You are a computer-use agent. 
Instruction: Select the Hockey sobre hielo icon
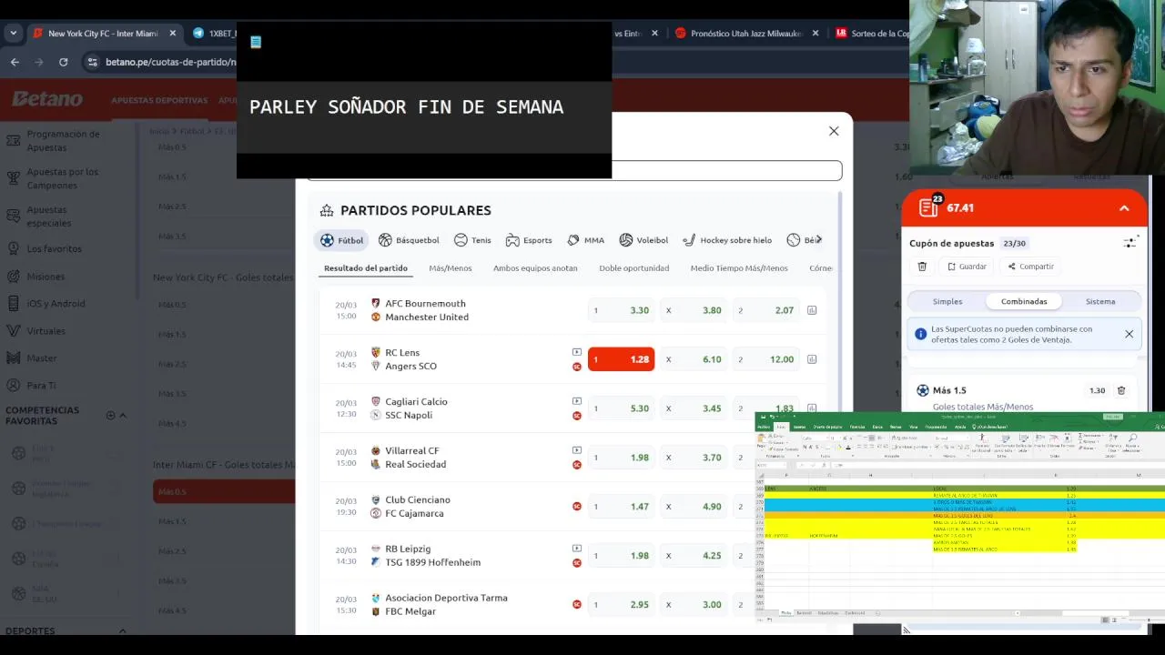tap(727, 240)
